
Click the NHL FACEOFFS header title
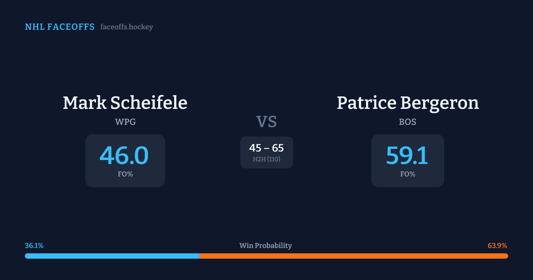[60, 27]
